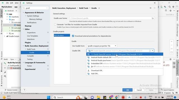The image size is (179, 100).
Task: Select MyCalculator Gradle project
Action: click(x=62, y=35)
